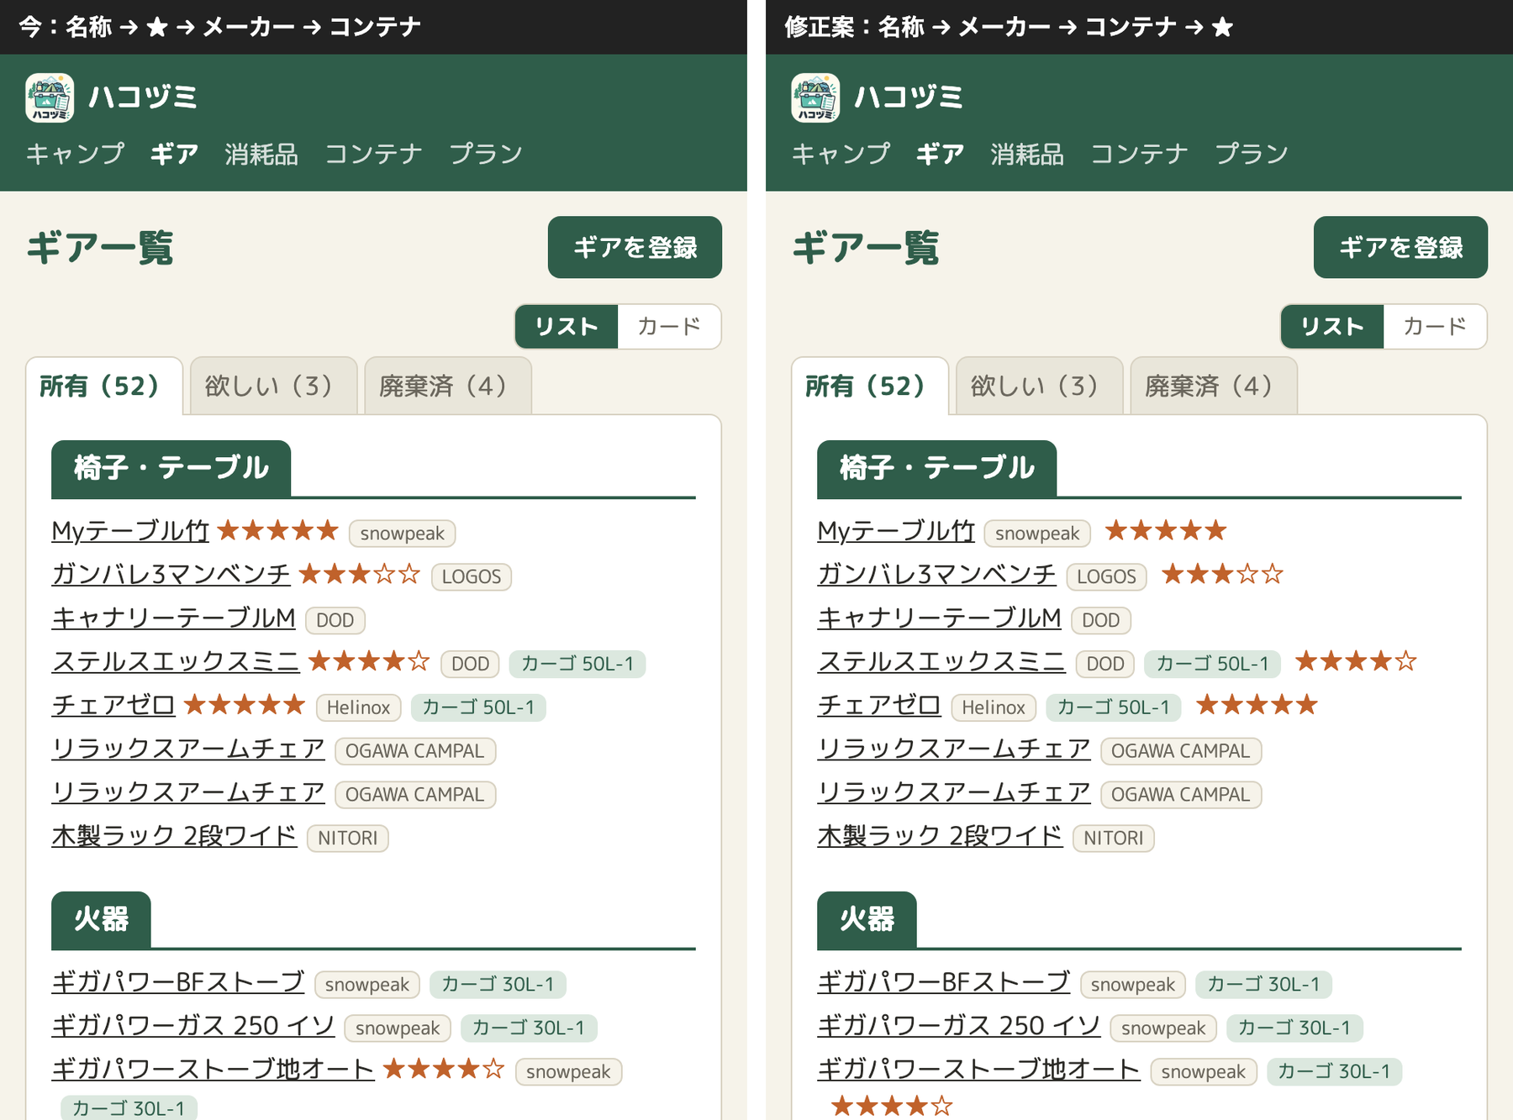Open ステルスエックスミニ link in right panel
This screenshot has height=1120, width=1513.
click(x=941, y=661)
